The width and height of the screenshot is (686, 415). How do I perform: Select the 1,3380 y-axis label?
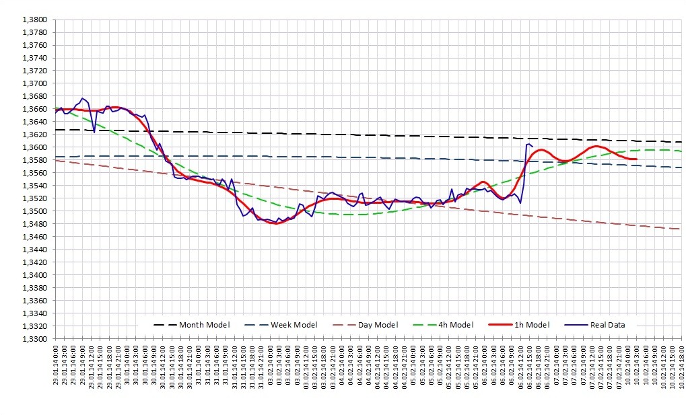tap(34, 288)
